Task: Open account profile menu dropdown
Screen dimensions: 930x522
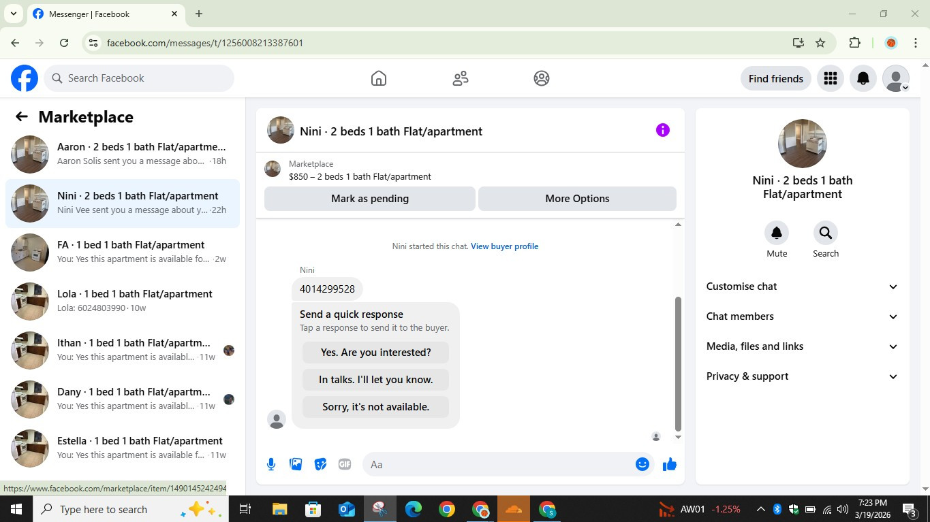Action: click(x=896, y=78)
